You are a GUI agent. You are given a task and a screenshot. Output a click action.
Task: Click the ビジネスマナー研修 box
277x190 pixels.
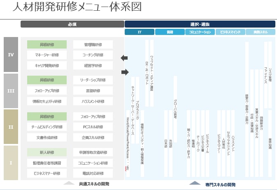coord(47,173)
